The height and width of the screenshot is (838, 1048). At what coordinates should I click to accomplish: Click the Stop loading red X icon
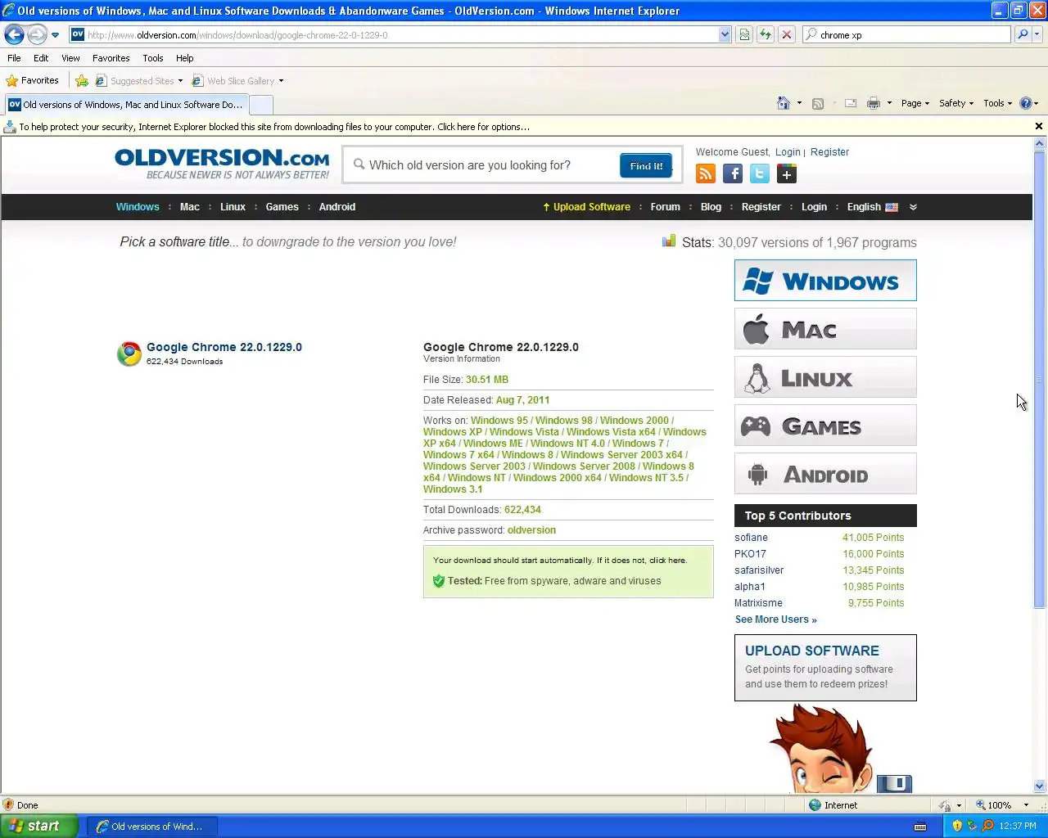pos(786,34)
